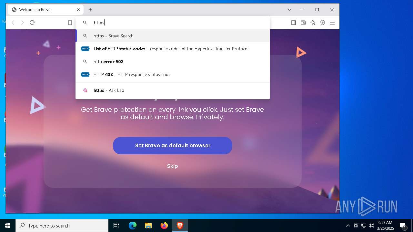This screenshot has height=232, width=413.
Task: Click the magnifier icon in address bar
Action: 85,23
